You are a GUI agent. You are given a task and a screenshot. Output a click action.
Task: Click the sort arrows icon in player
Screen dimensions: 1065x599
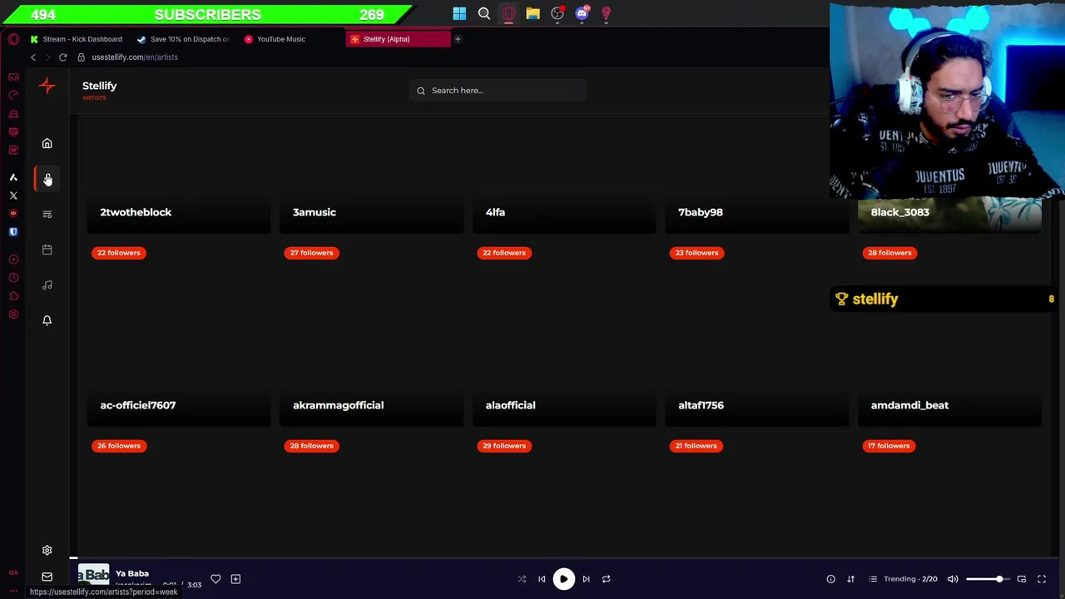coord(850,579)
